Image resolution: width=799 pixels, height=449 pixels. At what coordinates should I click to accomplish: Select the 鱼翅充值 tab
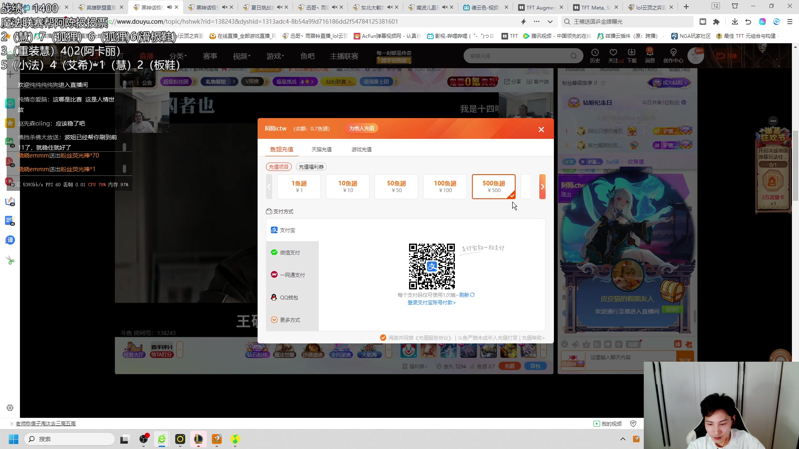[x=282, y=149]
